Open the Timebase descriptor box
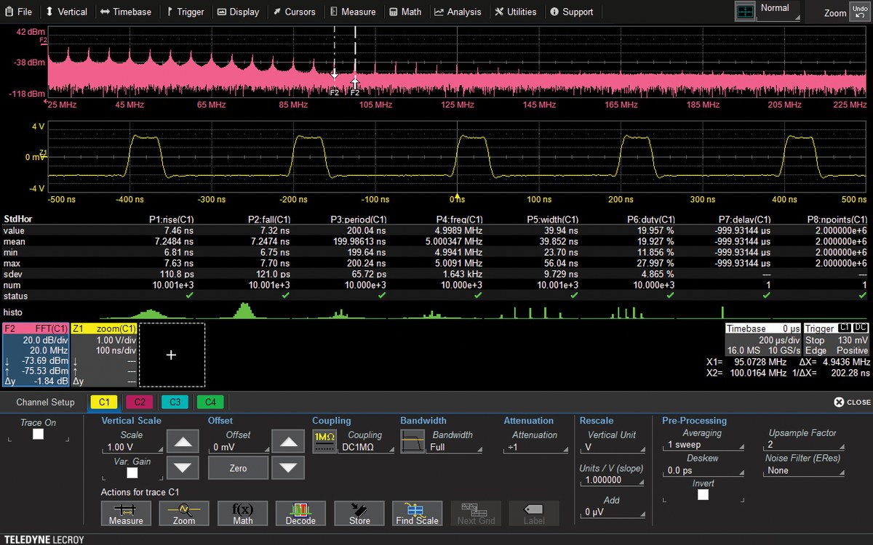 pos(762,339)
